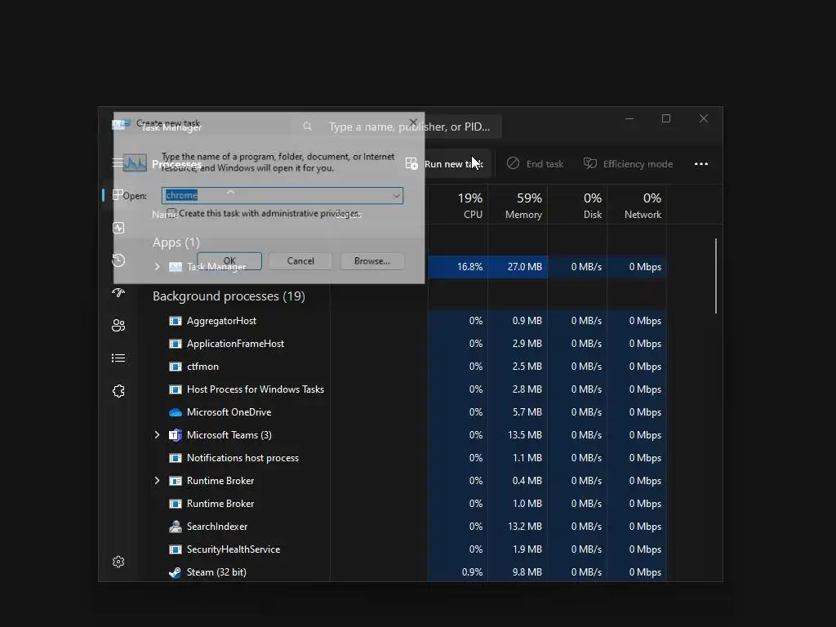Click the End task button label

point(545,164)
